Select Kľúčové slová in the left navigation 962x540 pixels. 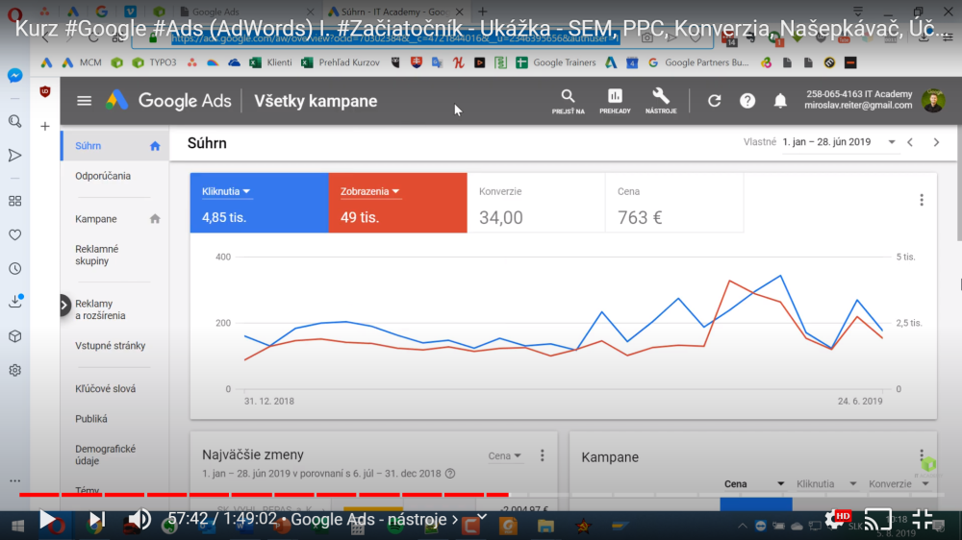pos(106,389)
